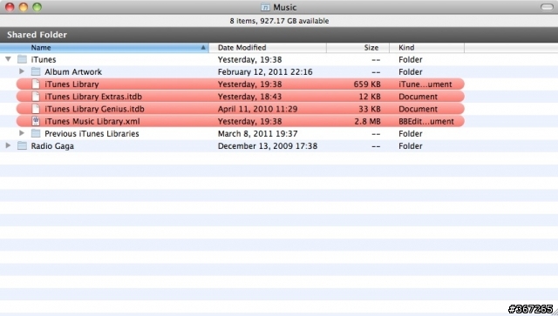Select the iTunes Library file name
This screenshot has height=316, width=558.
pos(71,84)
